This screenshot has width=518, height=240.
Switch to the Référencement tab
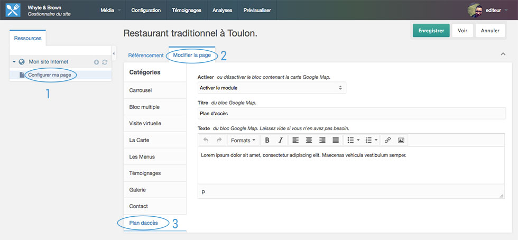click(x=146, y=55)
